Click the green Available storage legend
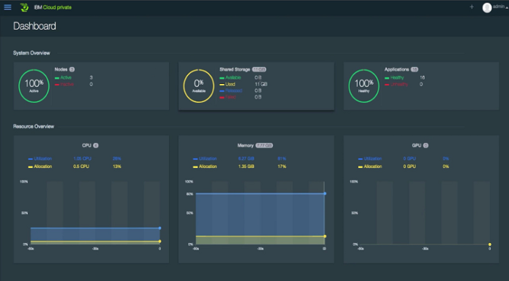The height and width of the screenshot is (281, 509). click(230, 78)
